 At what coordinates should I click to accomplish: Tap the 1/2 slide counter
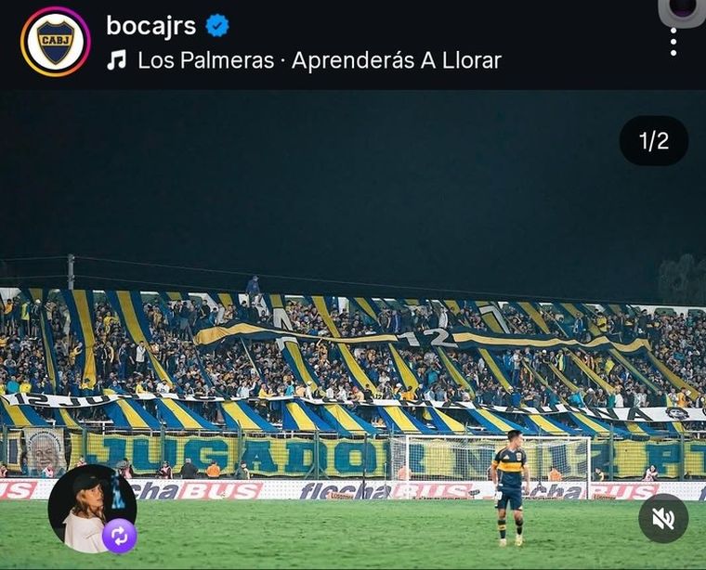654,141
